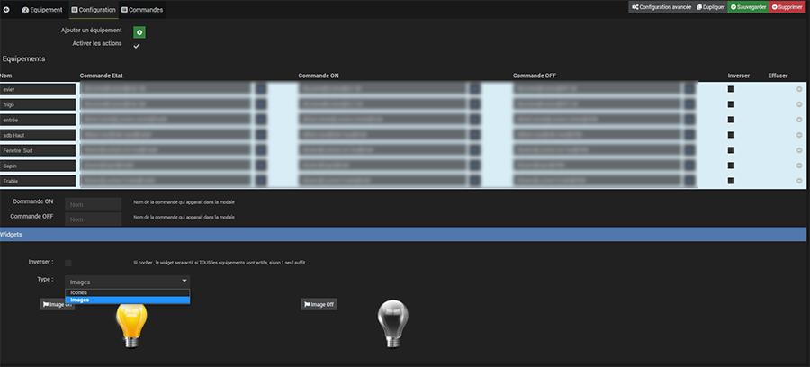The image size is (810, 367).
Task: Switch to the Equipement tab
Action: coord(42,9)
